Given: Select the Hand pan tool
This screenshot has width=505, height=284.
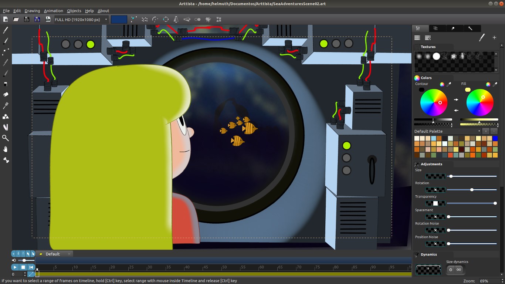Looking at the screenshot, I should click(5, 149).
